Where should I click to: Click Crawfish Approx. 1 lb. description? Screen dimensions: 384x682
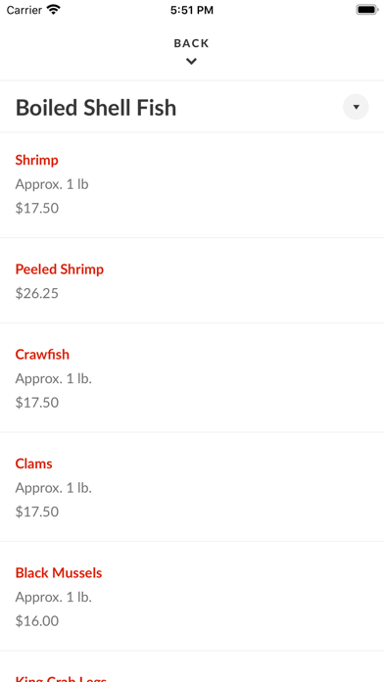pos(54,379)
